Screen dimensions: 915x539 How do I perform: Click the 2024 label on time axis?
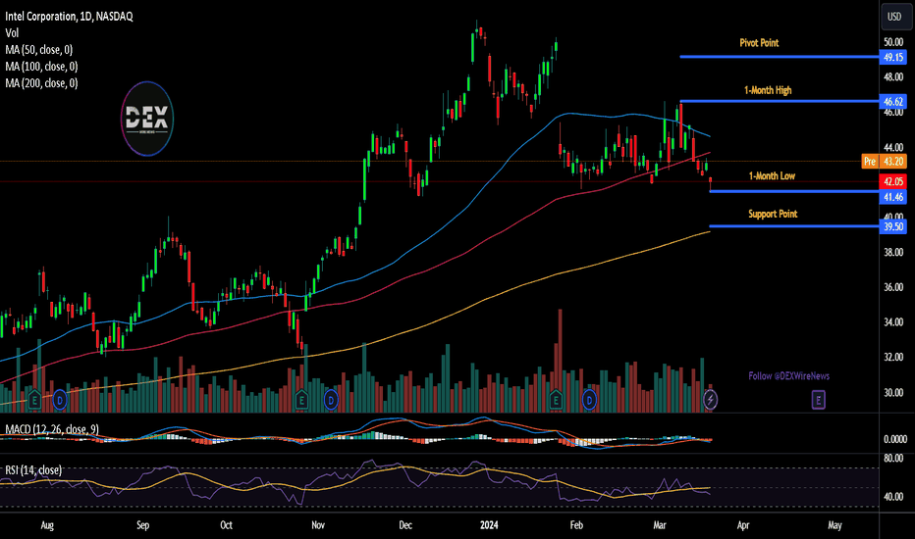point(489,525)
